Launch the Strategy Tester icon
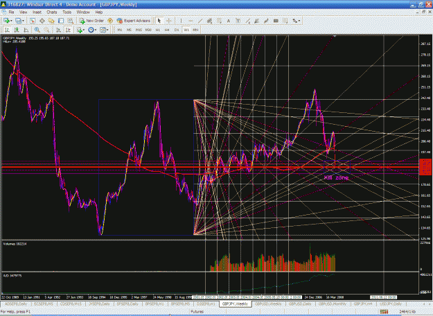The image size is (433, 316). pos(71,21)
